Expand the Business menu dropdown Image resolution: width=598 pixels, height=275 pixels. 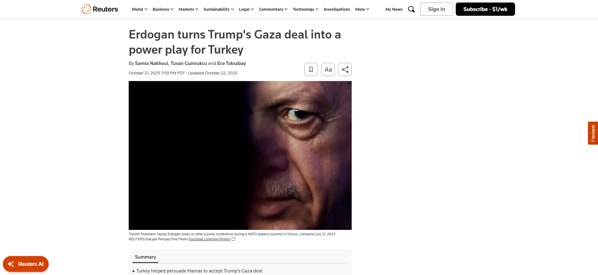click(163, 9)
